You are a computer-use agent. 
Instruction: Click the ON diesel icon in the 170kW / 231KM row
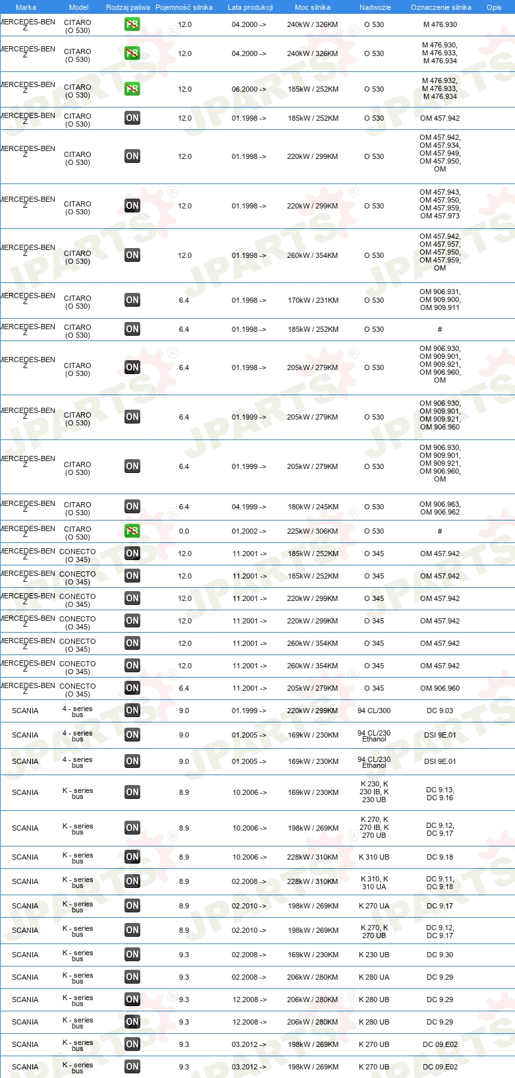click(132, 300)
